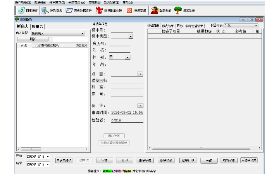The height and width of the screenshot is (174, 279).
Task: Expand the 病人类型 dropdown
Action: 83,33
